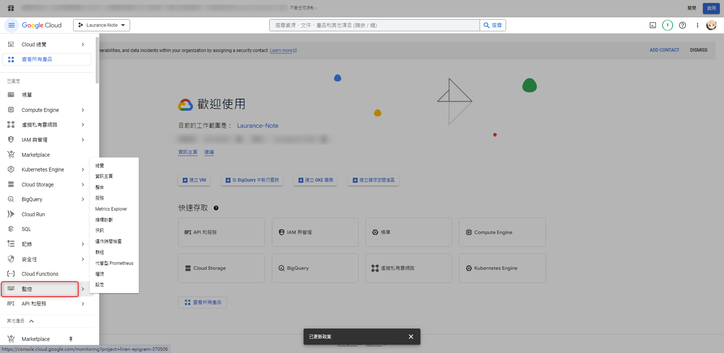Expand the API 和服務 submenu arrow
This screenshot has height=353, width=724.
(83, 304)
